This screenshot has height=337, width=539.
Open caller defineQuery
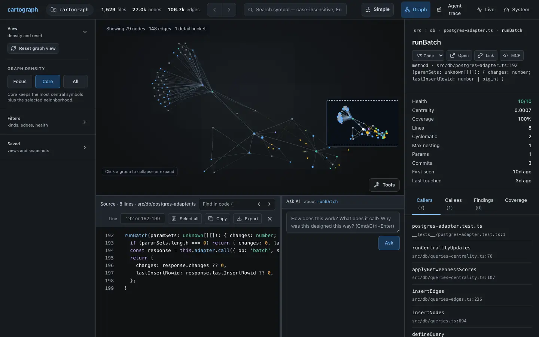point(472,333)
